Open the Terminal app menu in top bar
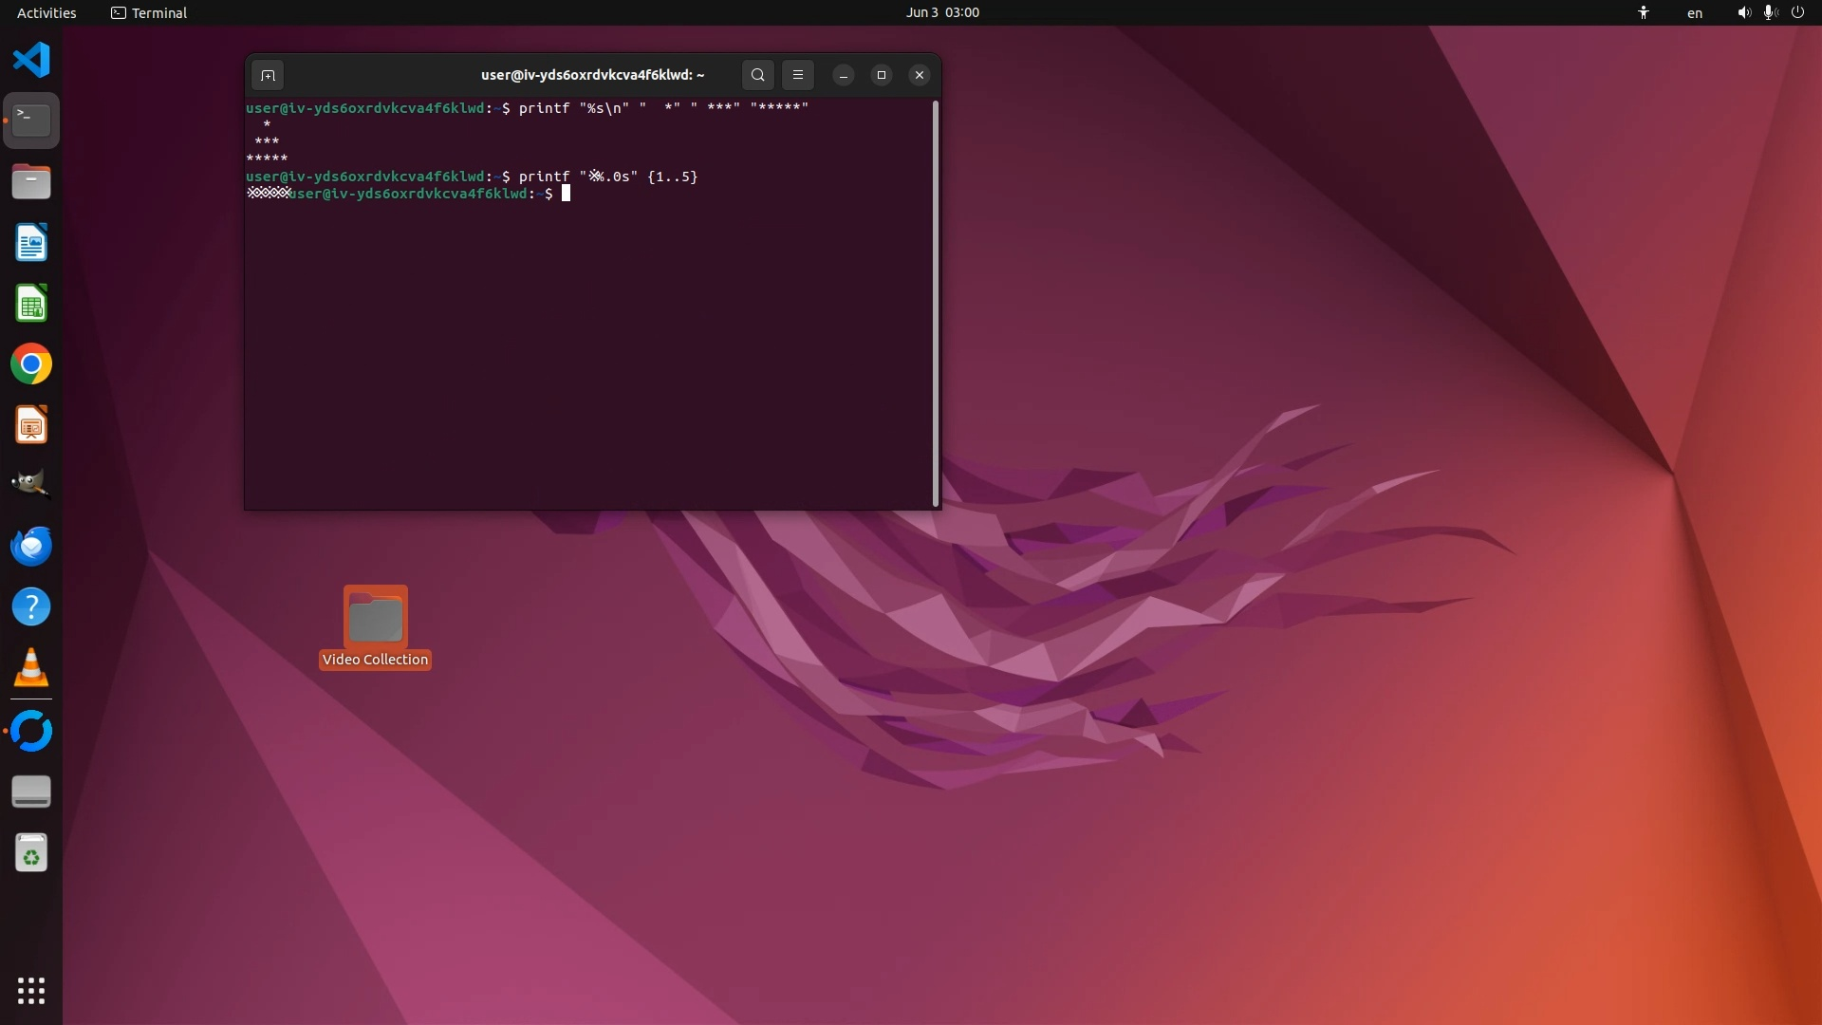Image resolution: width=1822 pixels, height=1025 pixels. 149,12
